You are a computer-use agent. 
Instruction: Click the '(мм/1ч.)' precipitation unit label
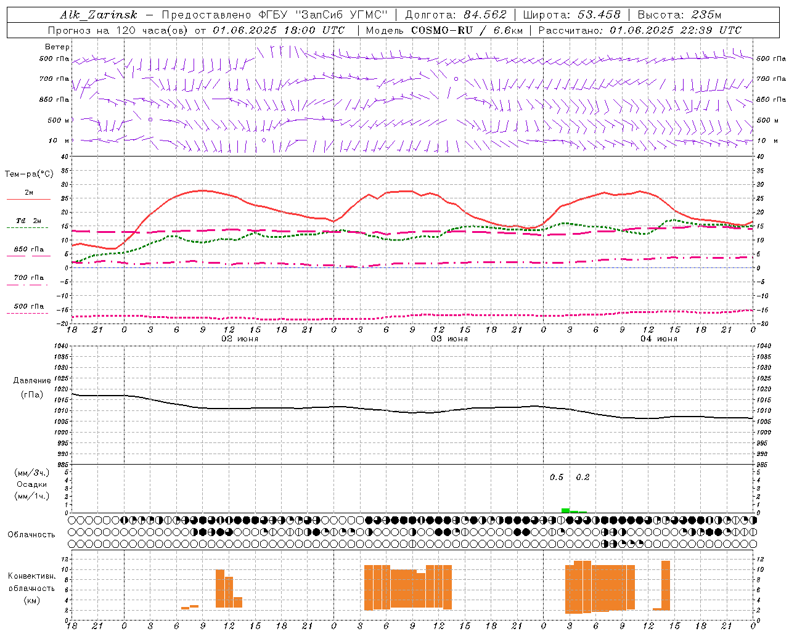point(32,496)
